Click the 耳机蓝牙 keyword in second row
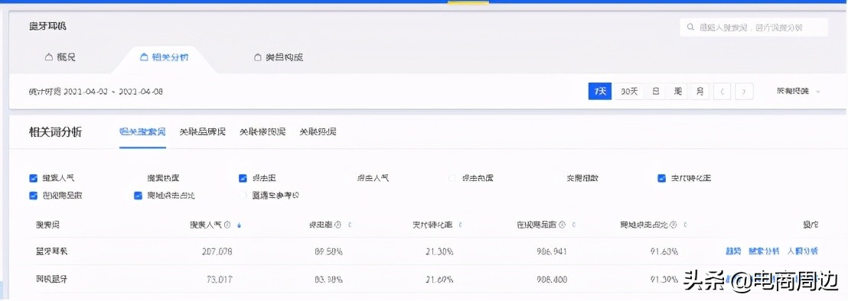The height and width of the screenshot is (301, 848). pyautogui.click(x=52, y=279)
